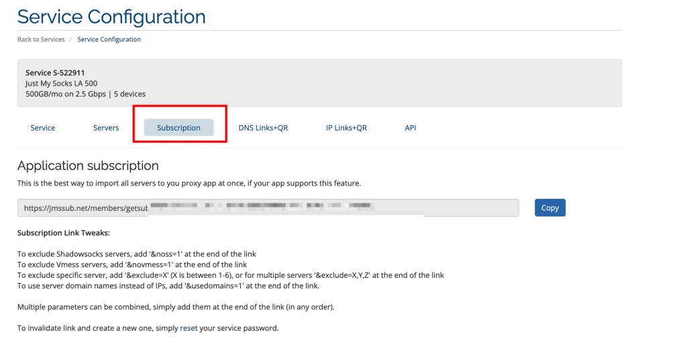Click inside the jmssub.net subscription URL field

[268, 207]
